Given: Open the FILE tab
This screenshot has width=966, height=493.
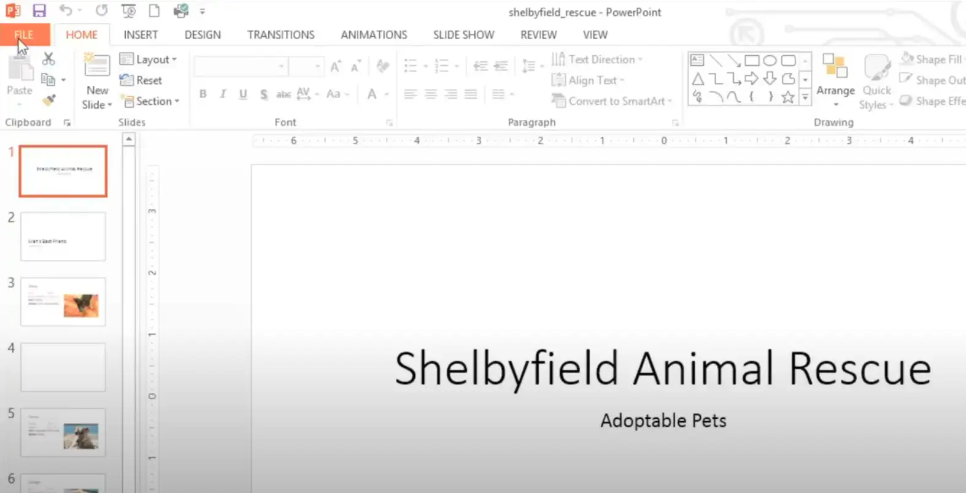Looking at the screenshot, I should [x=24, y=35].
